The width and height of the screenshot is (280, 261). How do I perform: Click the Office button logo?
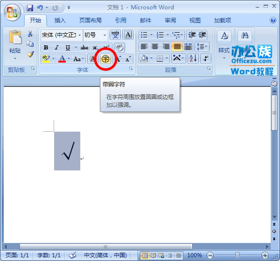12,12
